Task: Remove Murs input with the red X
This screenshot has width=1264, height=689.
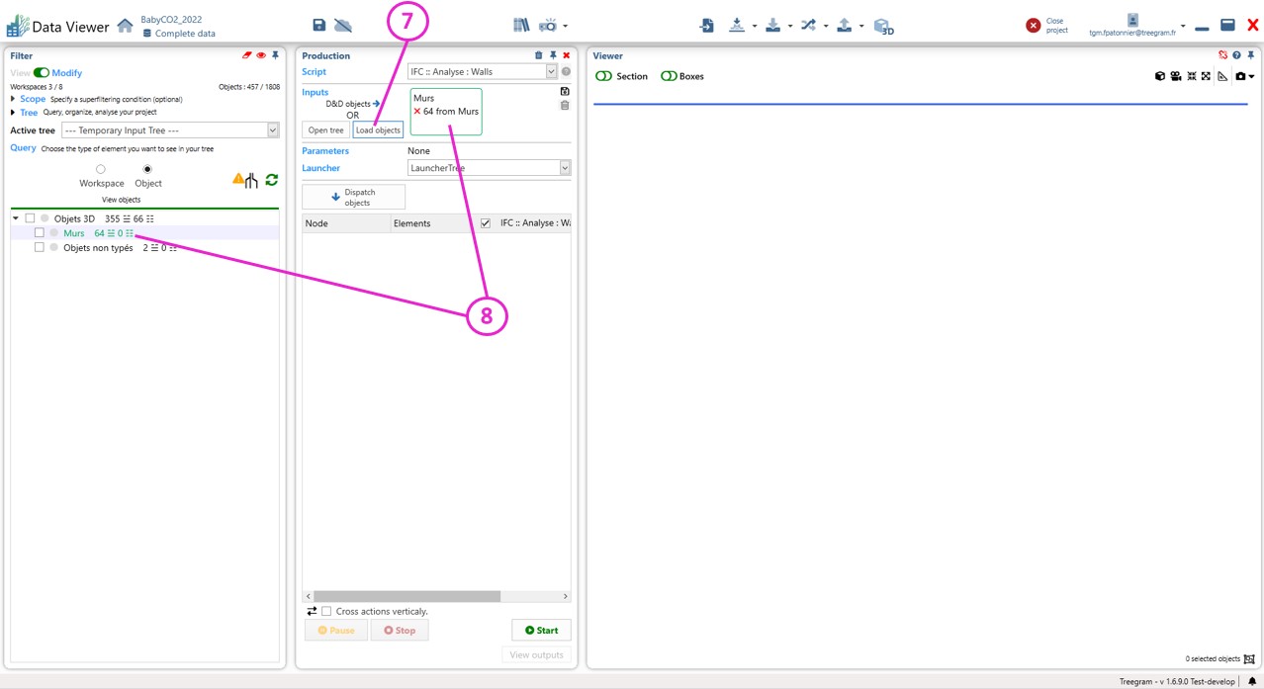Action: pyautogui.click(x=417, y=112)
